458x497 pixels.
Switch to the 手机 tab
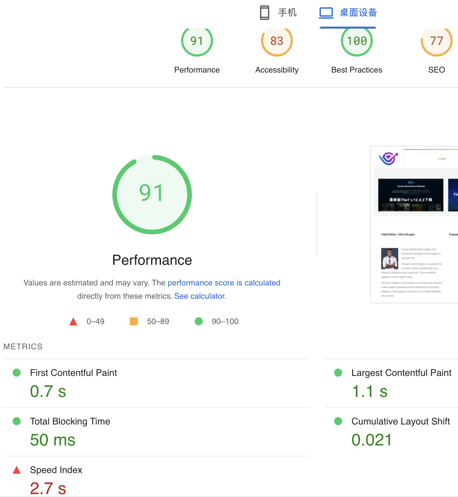(x=287, y=13)
